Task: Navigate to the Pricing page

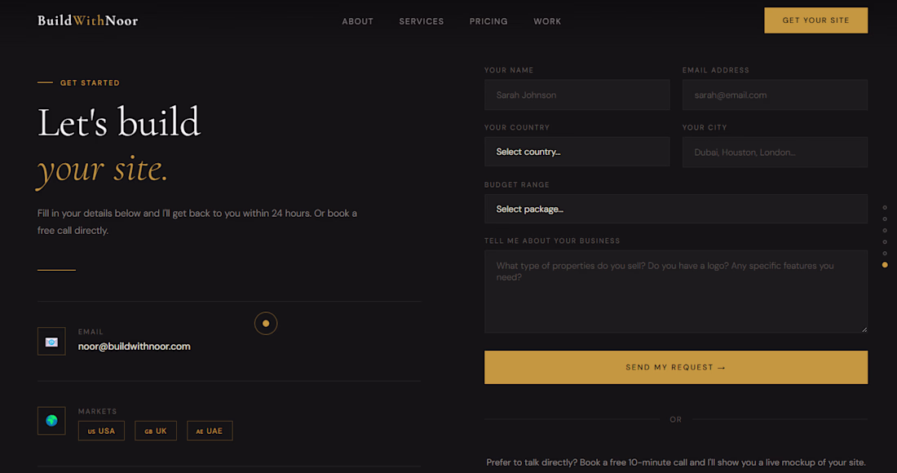Action: pos(488,21)
